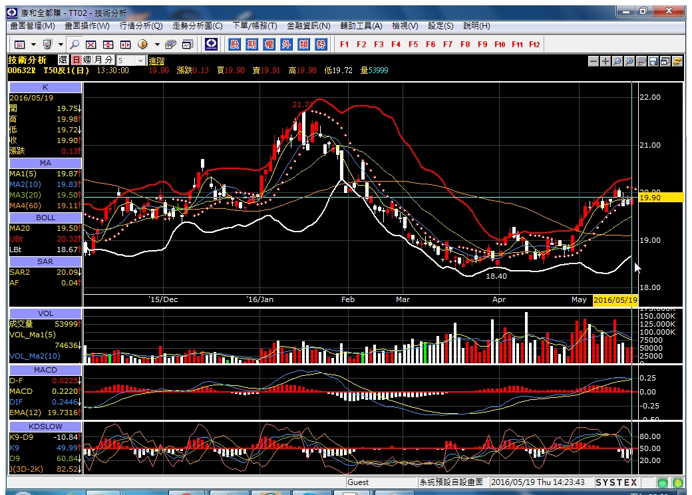Open the 畫面操作(W) menu
This screenshot has width=692, height=495.
click(87, 26)
